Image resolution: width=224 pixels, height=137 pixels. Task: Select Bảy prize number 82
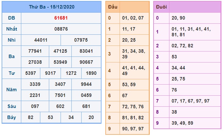pos(30,117)
